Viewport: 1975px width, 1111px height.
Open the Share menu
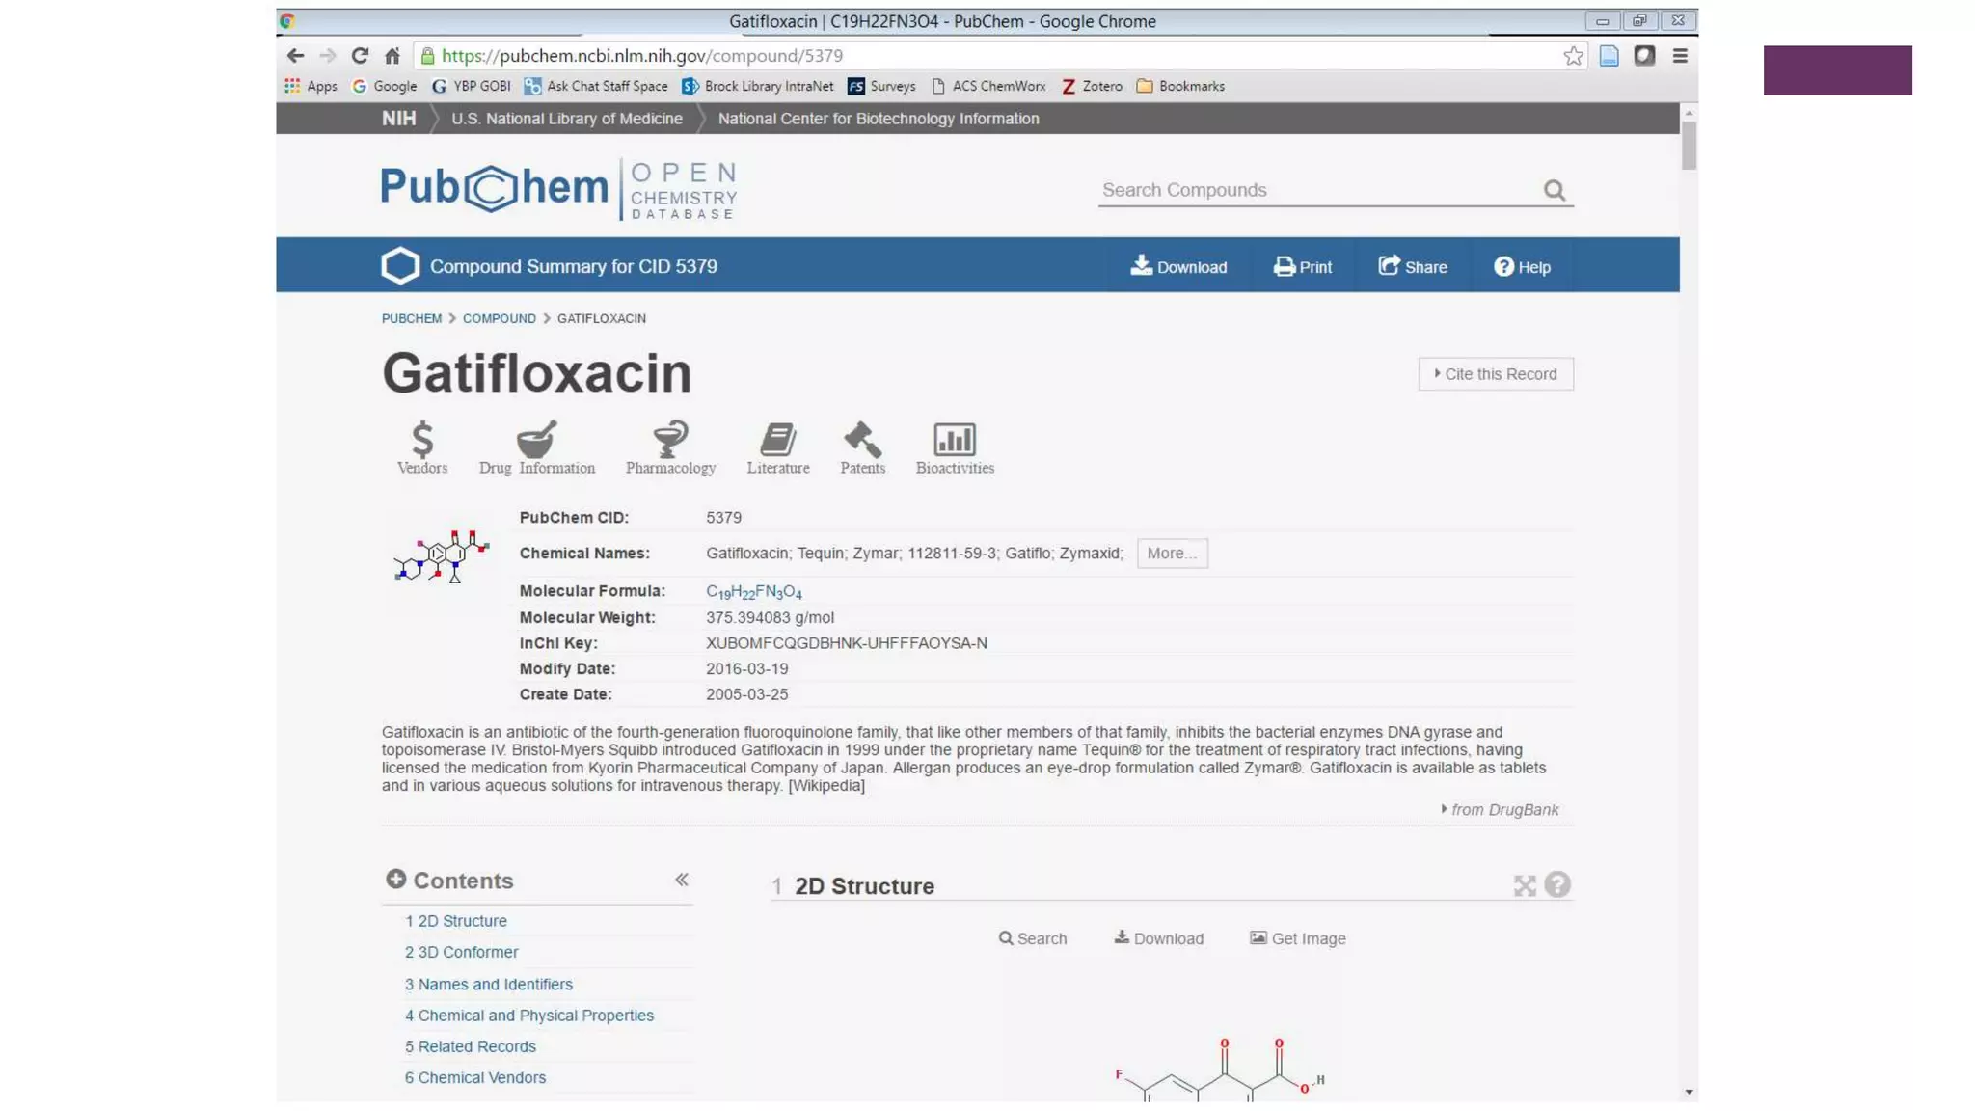coord(1412,267)
